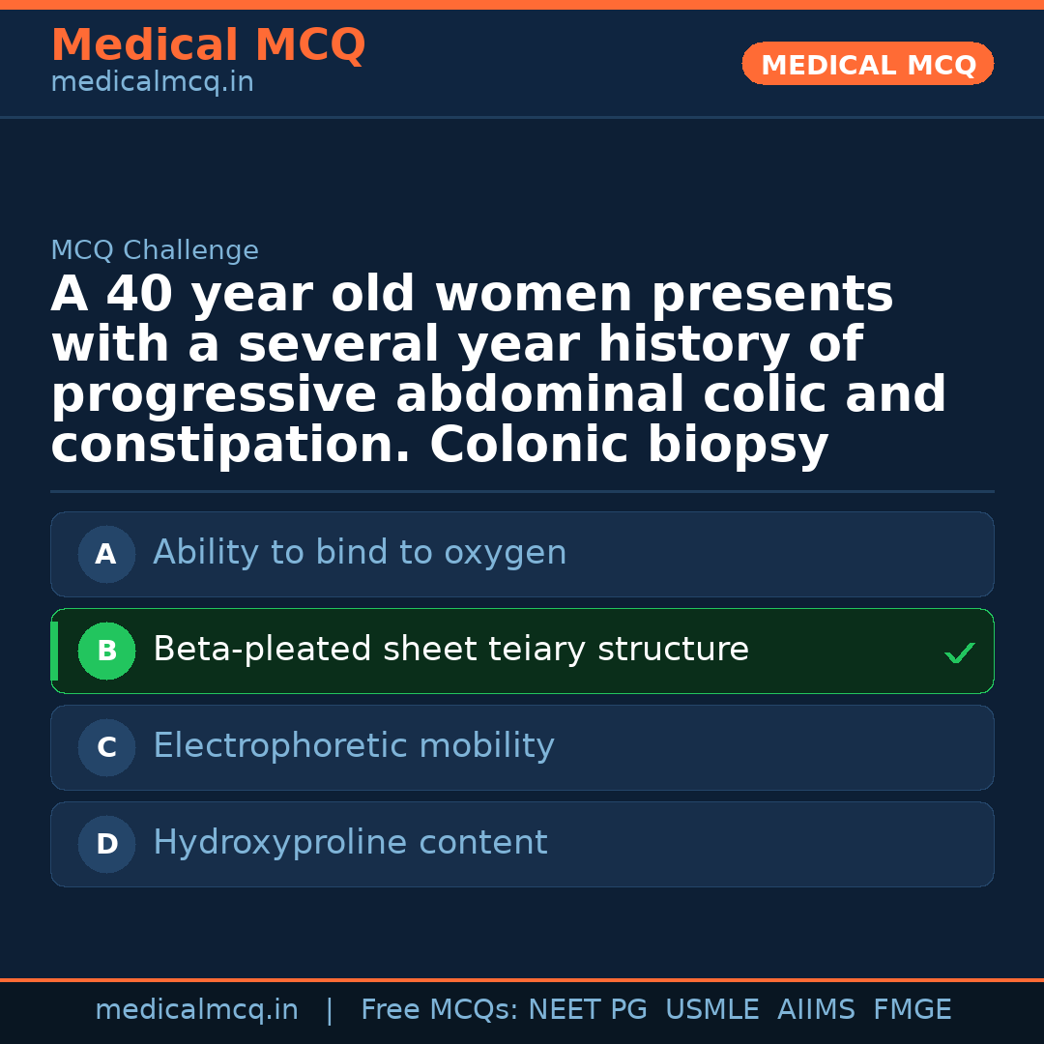The height and width of the screenshot is (1044, 1044).
Task: Click 'USMLE' in the footer
Action: tap(711, 1010)
